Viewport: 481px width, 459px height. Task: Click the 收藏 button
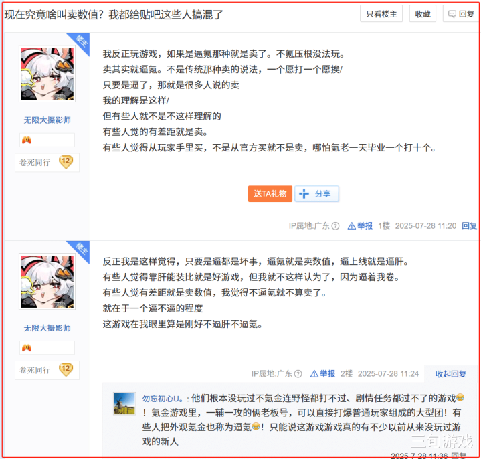423,14
